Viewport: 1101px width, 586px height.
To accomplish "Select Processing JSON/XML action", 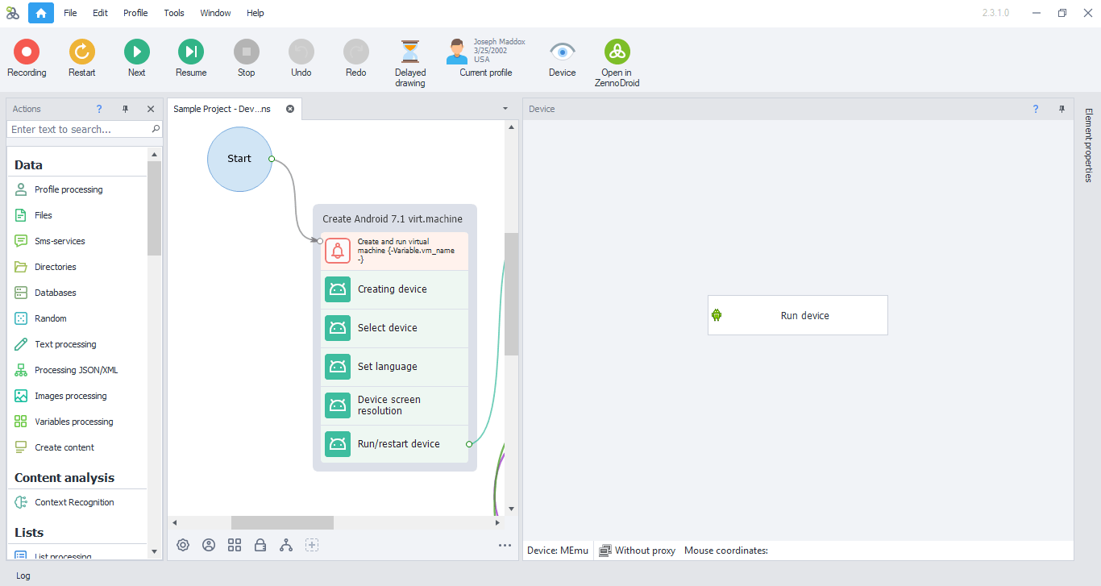I will tap(76, 370).
